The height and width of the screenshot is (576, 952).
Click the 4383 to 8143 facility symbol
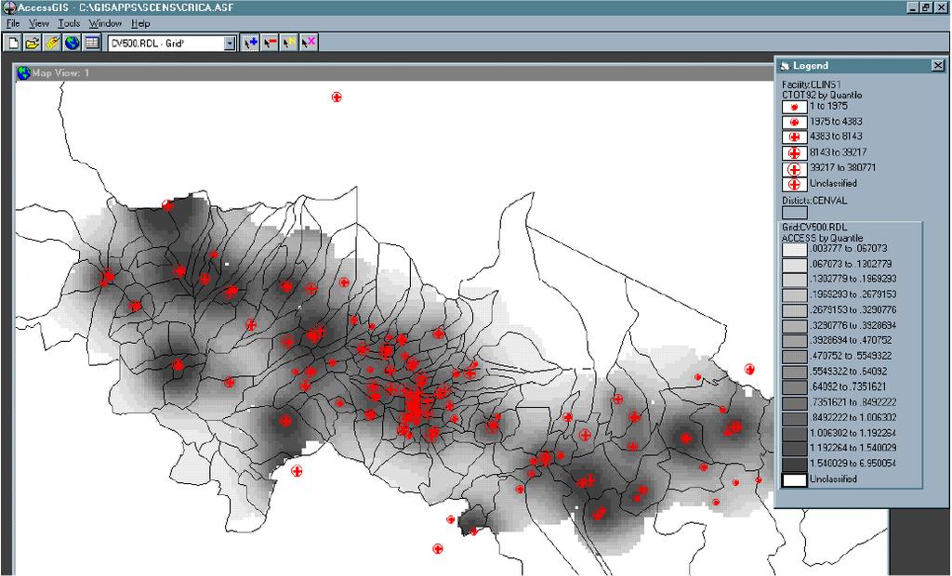794,137
